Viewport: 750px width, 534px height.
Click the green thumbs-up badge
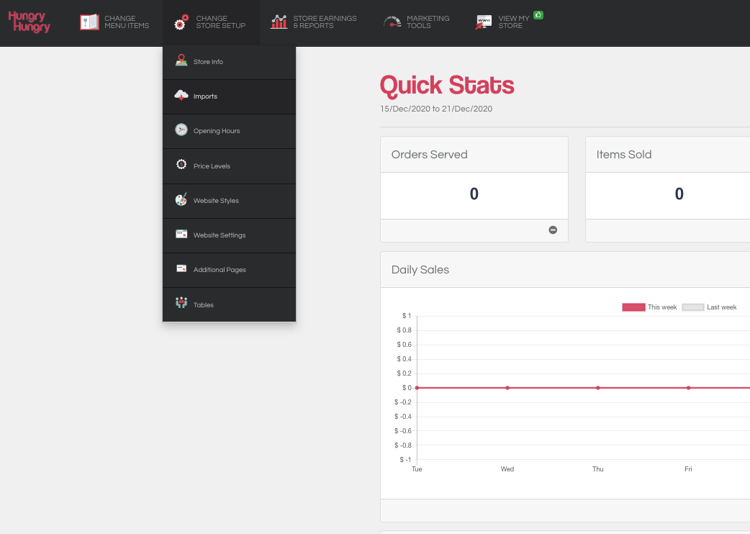(538, 15)
